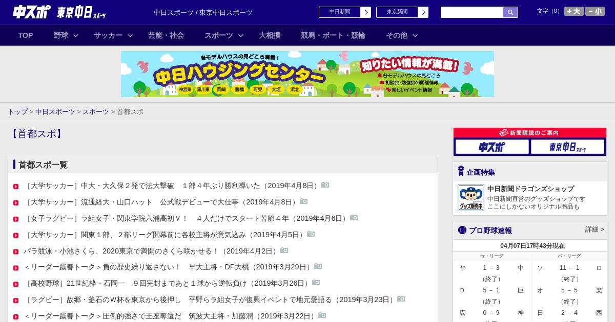
Task: Open 中大・大久保２発で法大撃破 article
Action: tap(172, 186)
